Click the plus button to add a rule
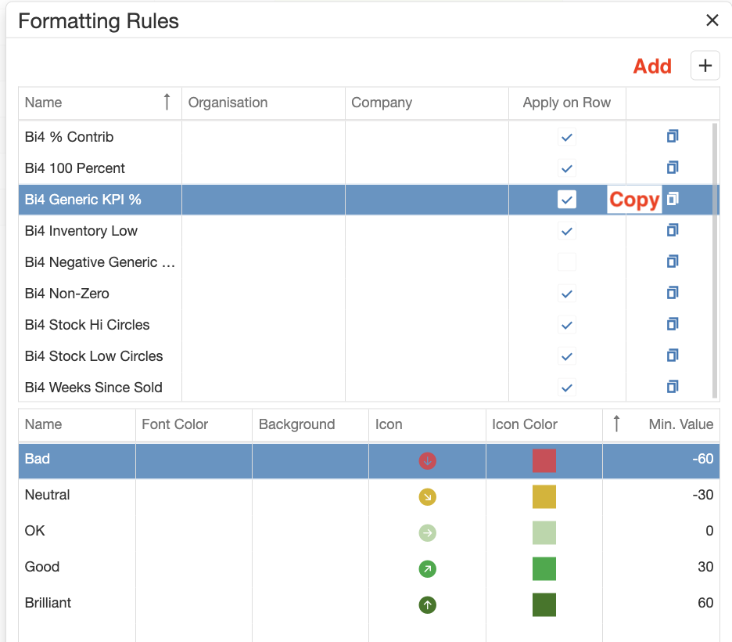The height and width of the screenshot is (642, 732). point(705,66)
